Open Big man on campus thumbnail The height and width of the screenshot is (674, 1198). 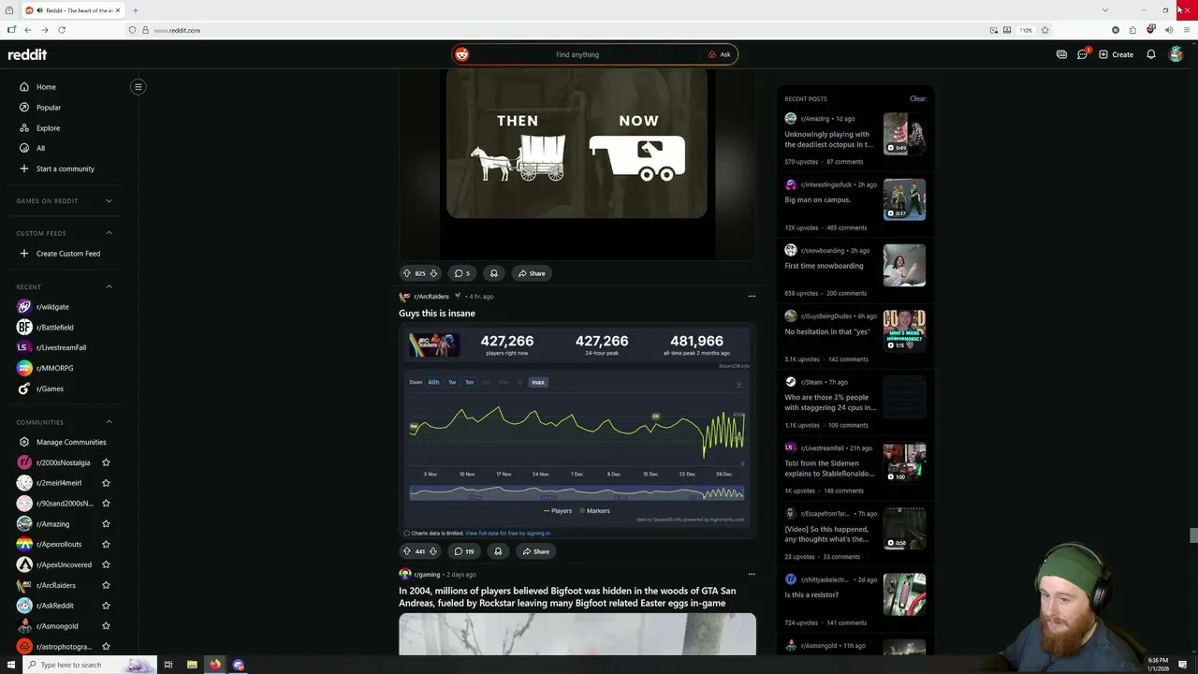[904, 199]
